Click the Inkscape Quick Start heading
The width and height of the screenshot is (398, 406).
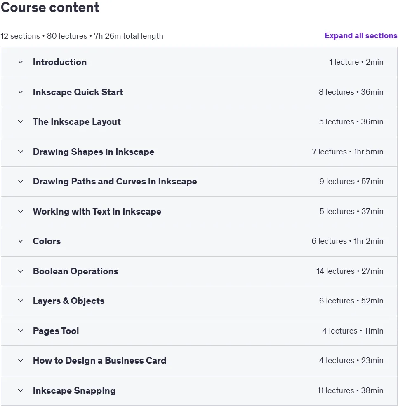click(78, 92)
